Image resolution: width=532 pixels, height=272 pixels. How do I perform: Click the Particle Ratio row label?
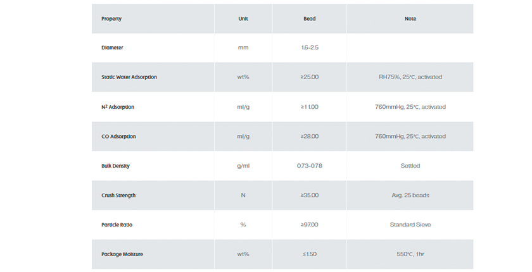(x=117, y=225)
